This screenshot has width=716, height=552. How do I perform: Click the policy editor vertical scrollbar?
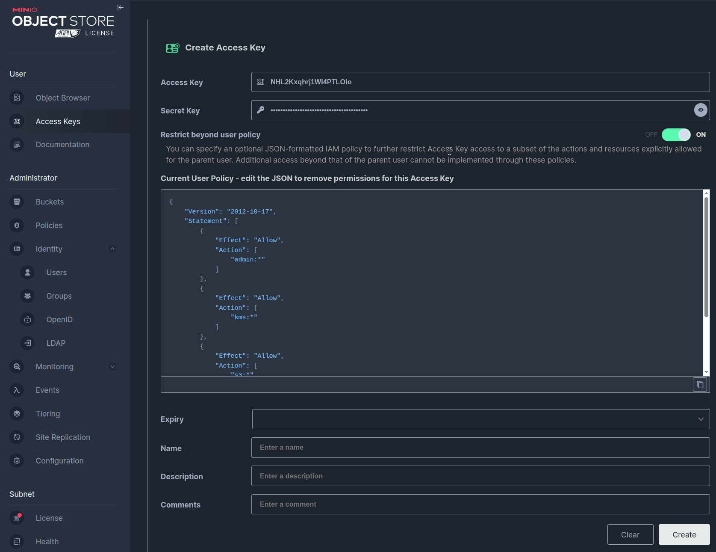(x=706, y=257)
